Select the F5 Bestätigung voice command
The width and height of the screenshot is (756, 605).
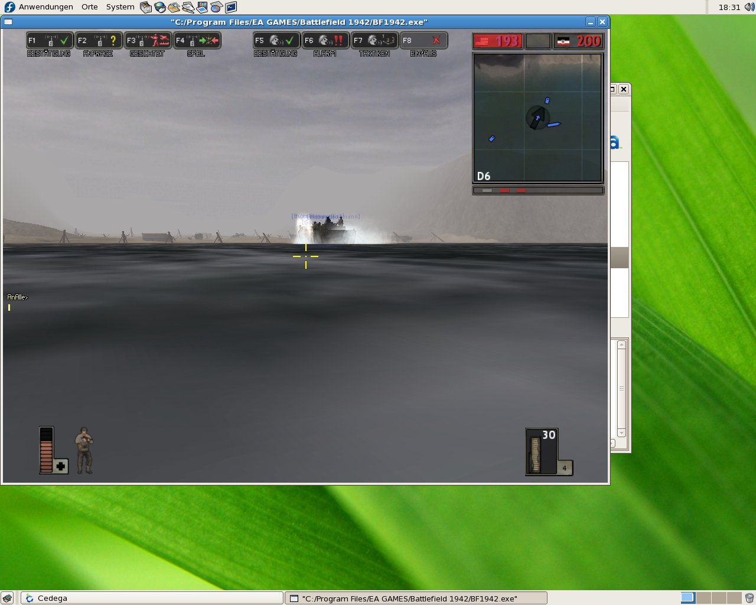(x=276, y=40)
